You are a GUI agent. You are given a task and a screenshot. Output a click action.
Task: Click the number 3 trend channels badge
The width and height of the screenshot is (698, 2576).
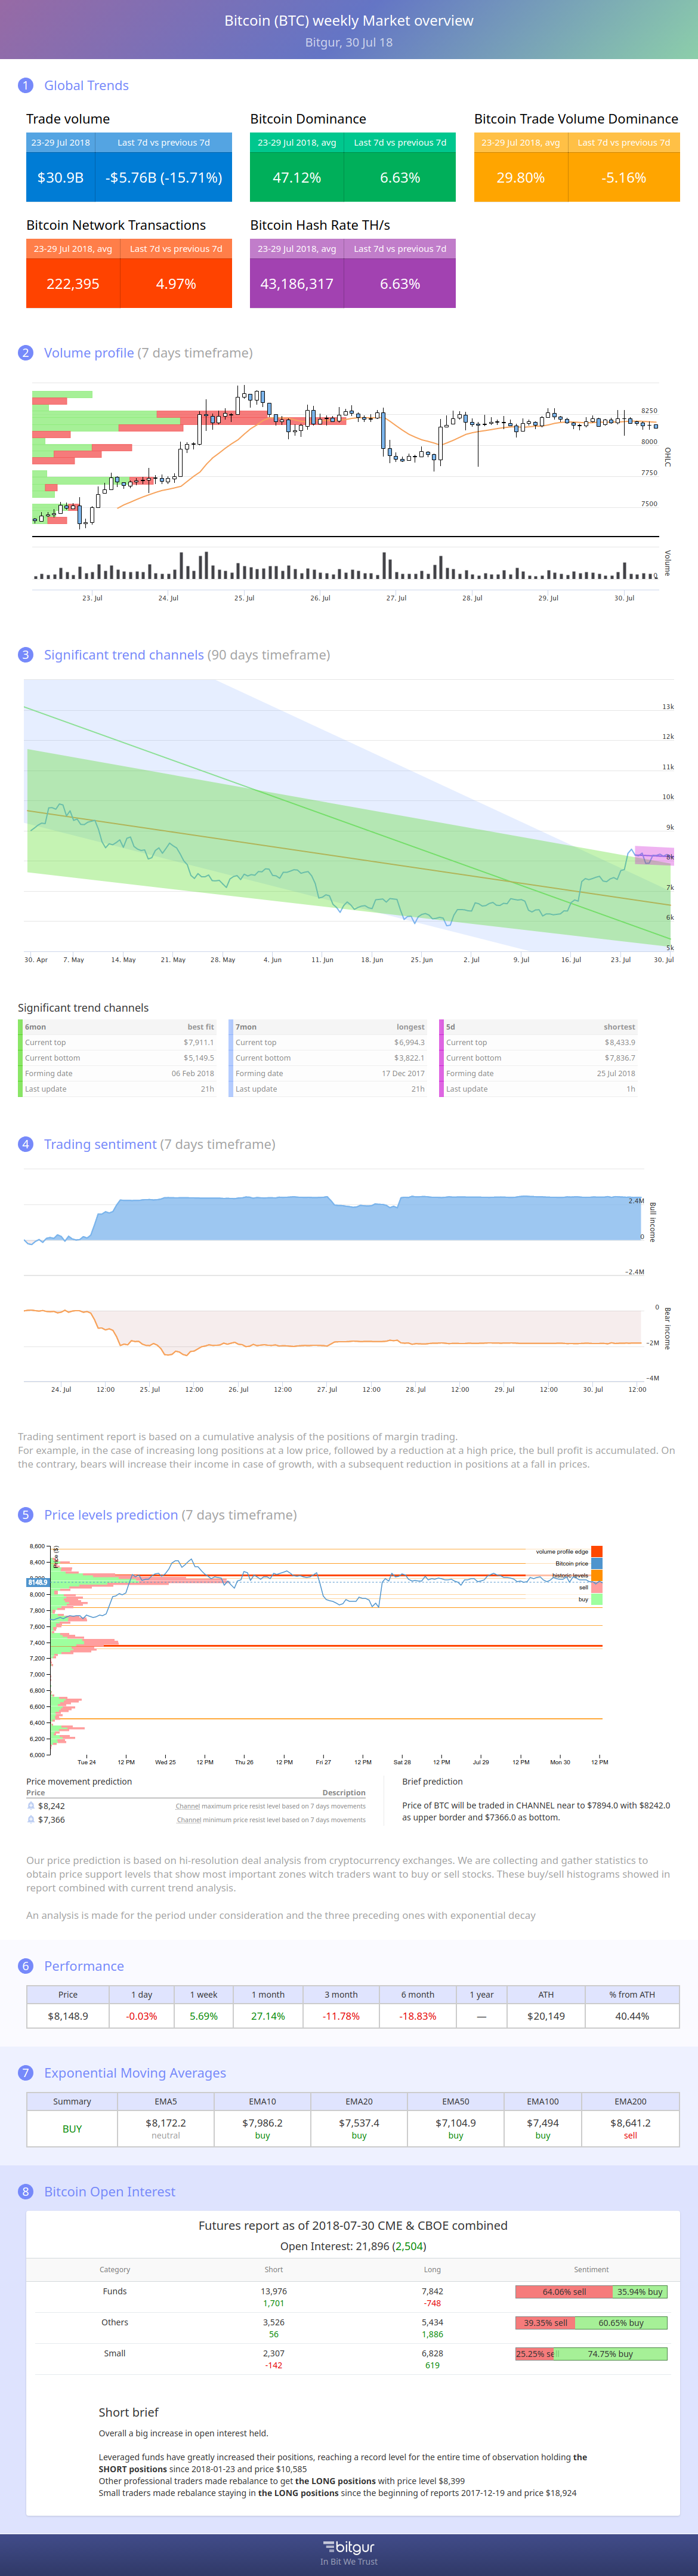(x=26, y=654)
